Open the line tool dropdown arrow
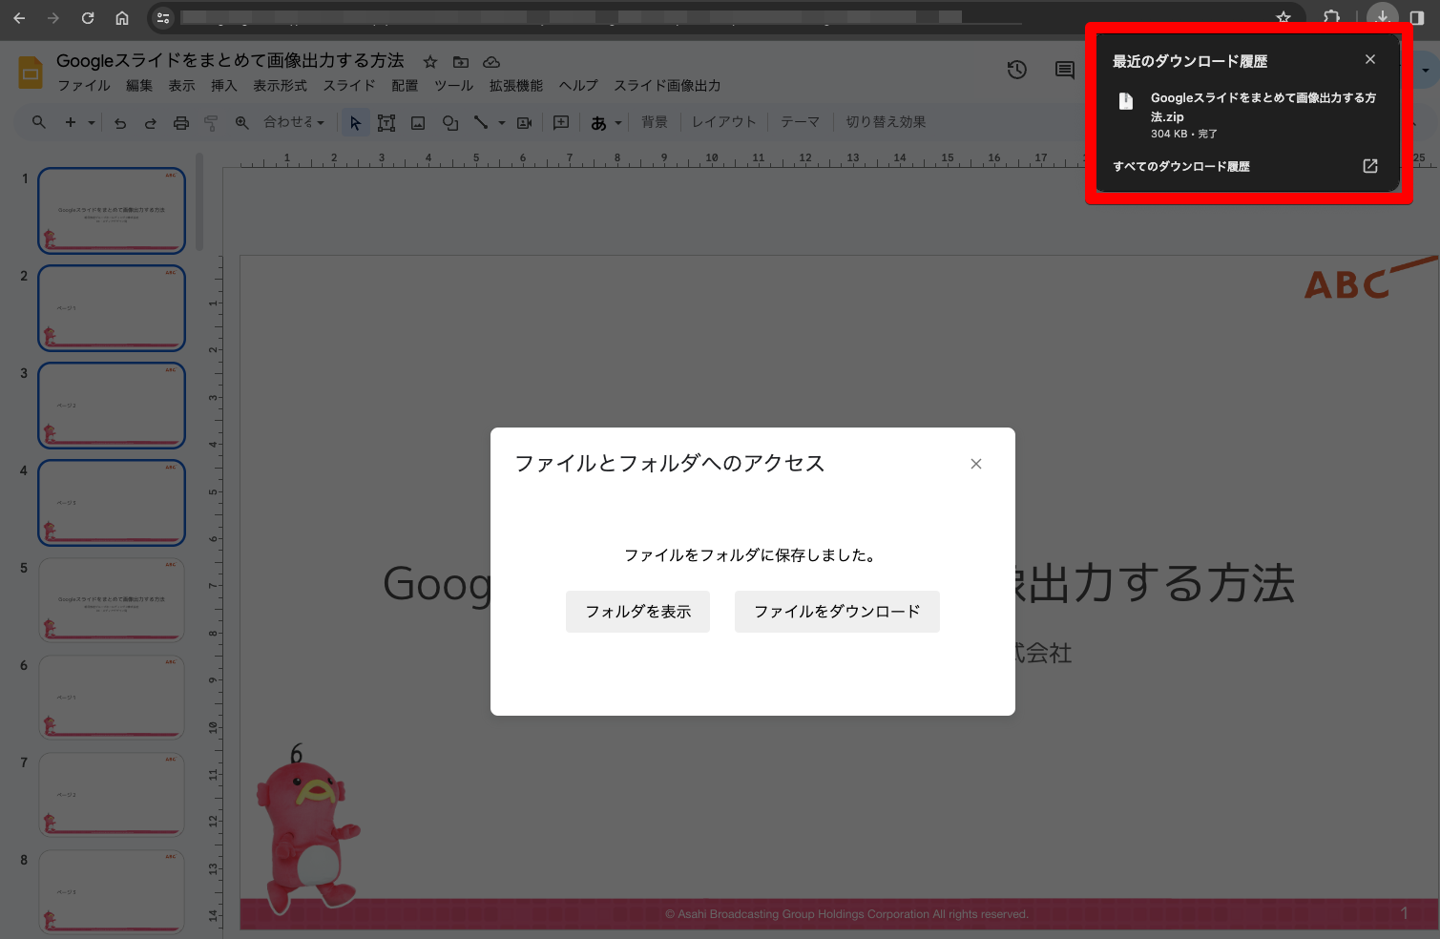This screenshot has height=939, width=1440. 502,123
